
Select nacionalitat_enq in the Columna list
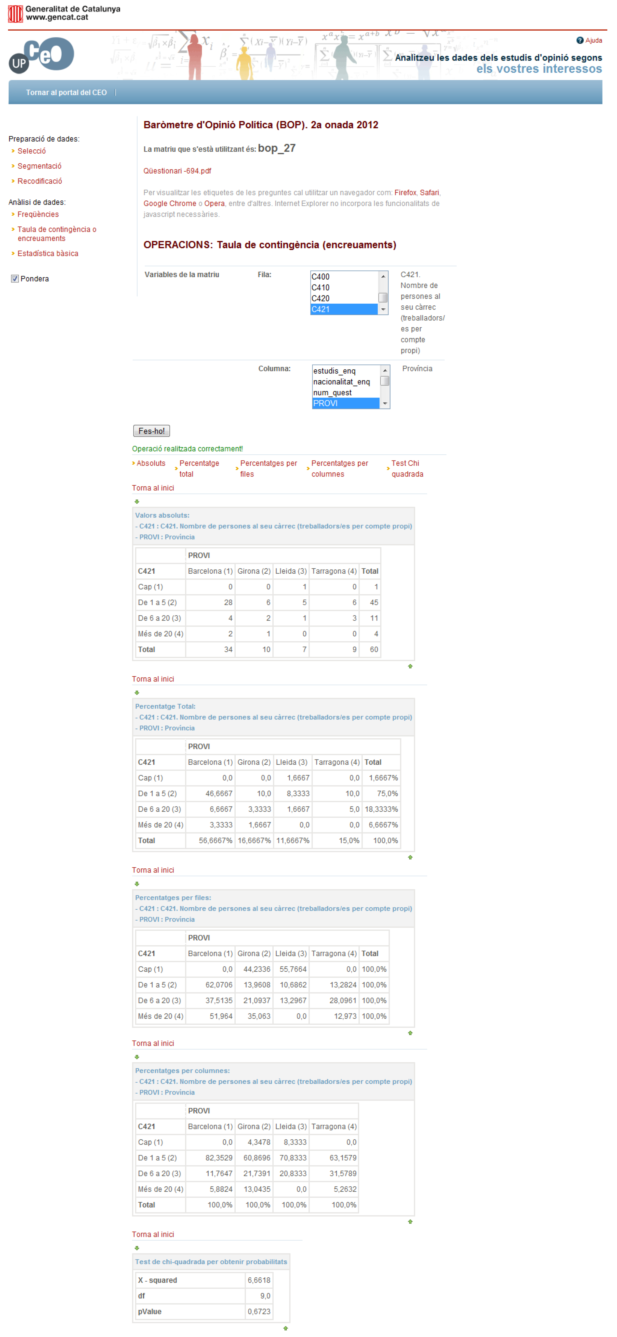(x=341, y=382)
